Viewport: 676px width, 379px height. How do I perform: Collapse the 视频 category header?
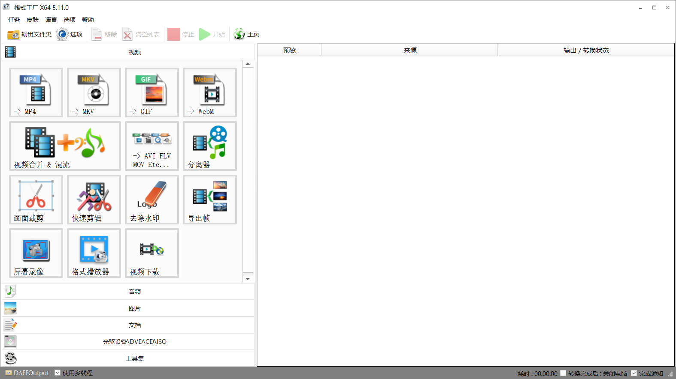128,52
